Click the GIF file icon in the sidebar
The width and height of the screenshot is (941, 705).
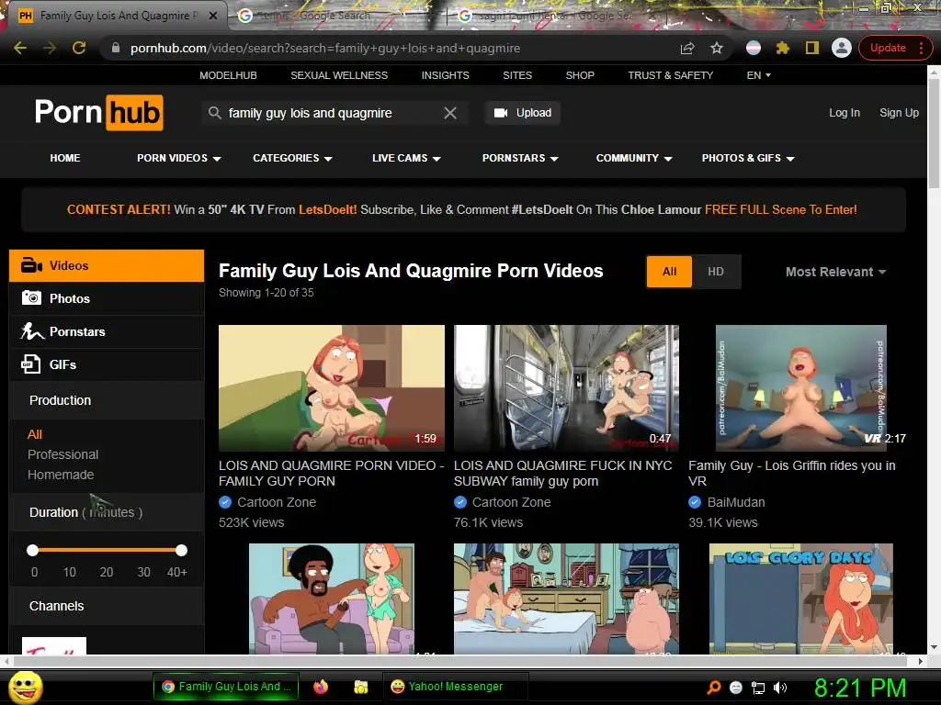pos(30,364)
